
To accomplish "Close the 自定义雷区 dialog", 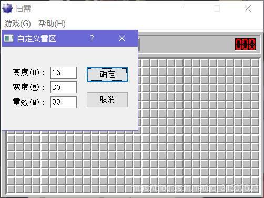I will (122, 38).
